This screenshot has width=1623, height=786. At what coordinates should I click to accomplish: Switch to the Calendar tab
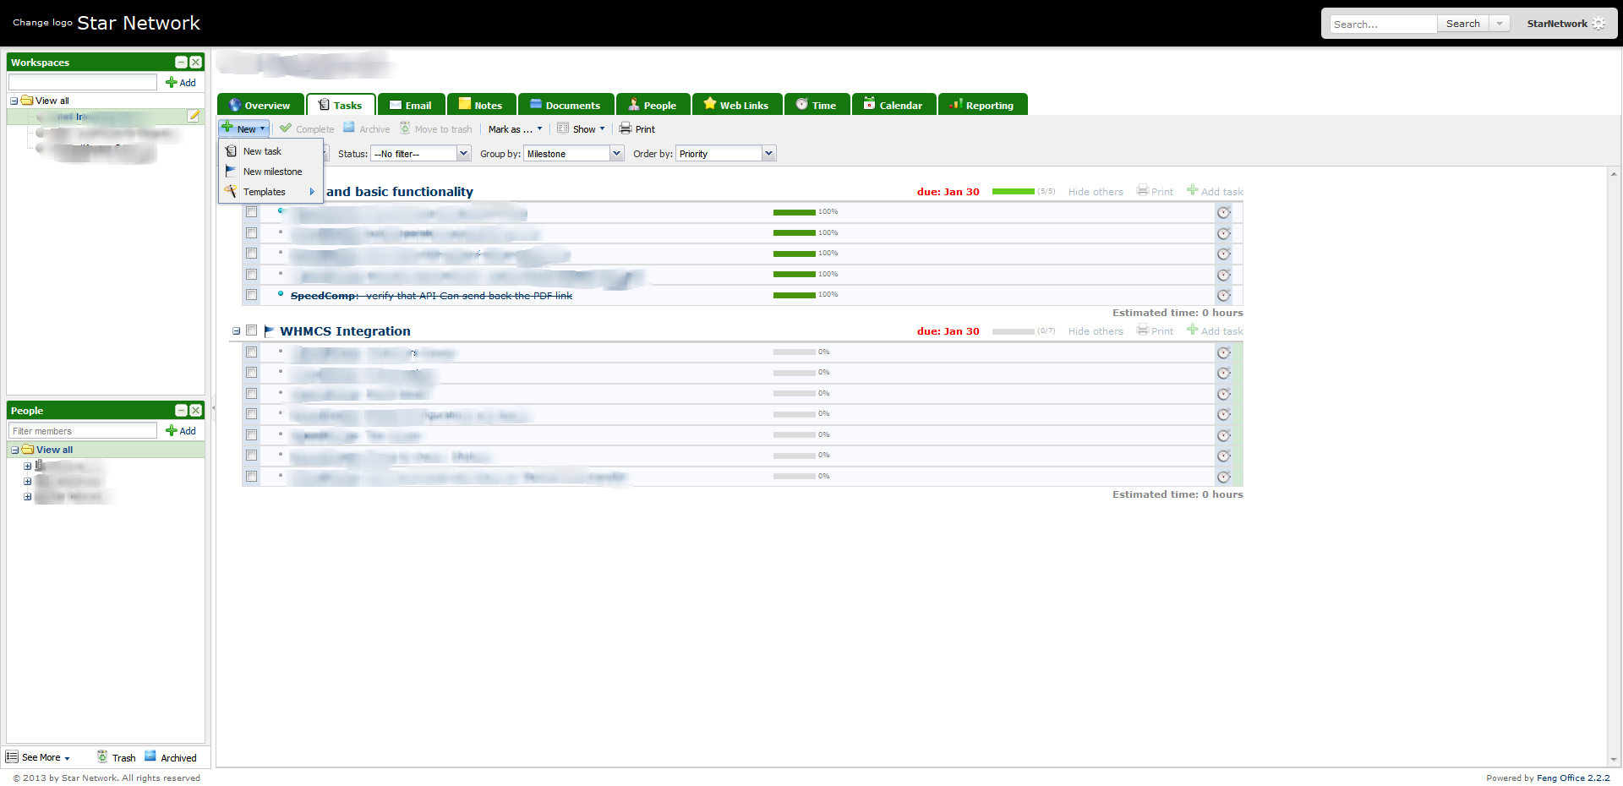[x=893, y=105]
